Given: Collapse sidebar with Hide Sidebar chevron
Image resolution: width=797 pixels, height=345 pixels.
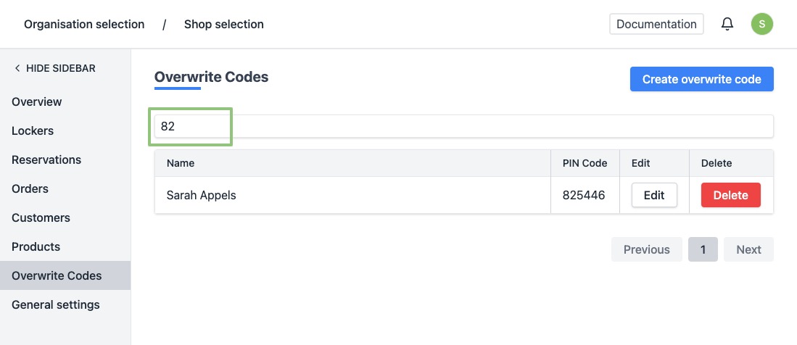Looking at the screenshot, I should coord(17,68).
